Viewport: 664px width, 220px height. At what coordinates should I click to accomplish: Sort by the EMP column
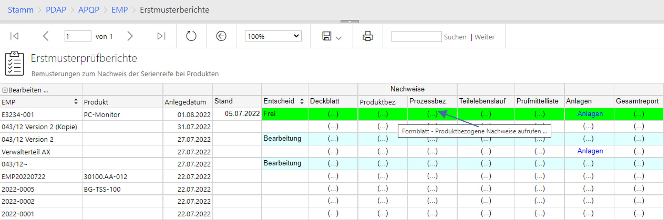[76, 101]
